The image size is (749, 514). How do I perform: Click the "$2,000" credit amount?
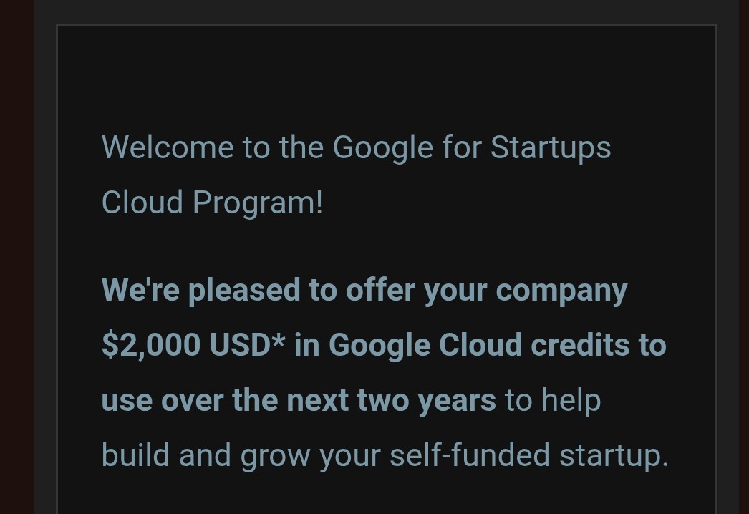pos(150,345)
